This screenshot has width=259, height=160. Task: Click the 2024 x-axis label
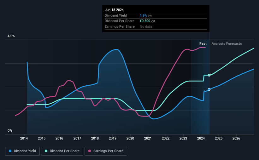[x=201, y=138]
